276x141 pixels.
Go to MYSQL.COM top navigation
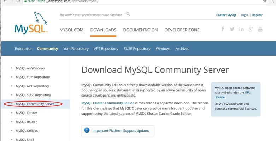(71, 30)
